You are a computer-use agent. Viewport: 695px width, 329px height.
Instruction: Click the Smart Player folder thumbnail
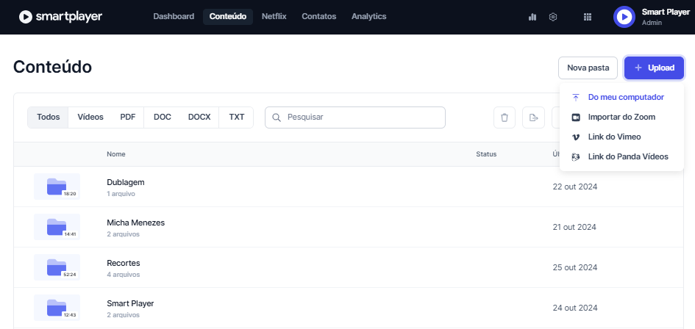pos(57,308)
